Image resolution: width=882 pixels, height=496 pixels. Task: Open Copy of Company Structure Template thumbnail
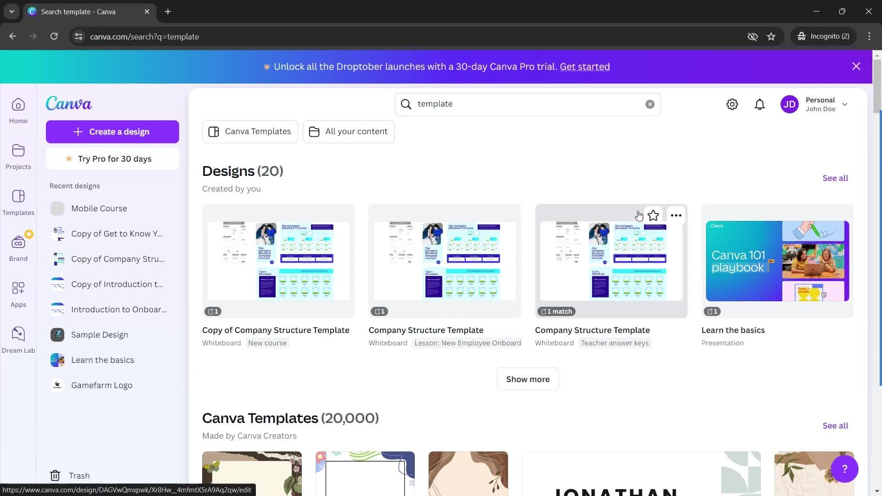pos(278,261)
